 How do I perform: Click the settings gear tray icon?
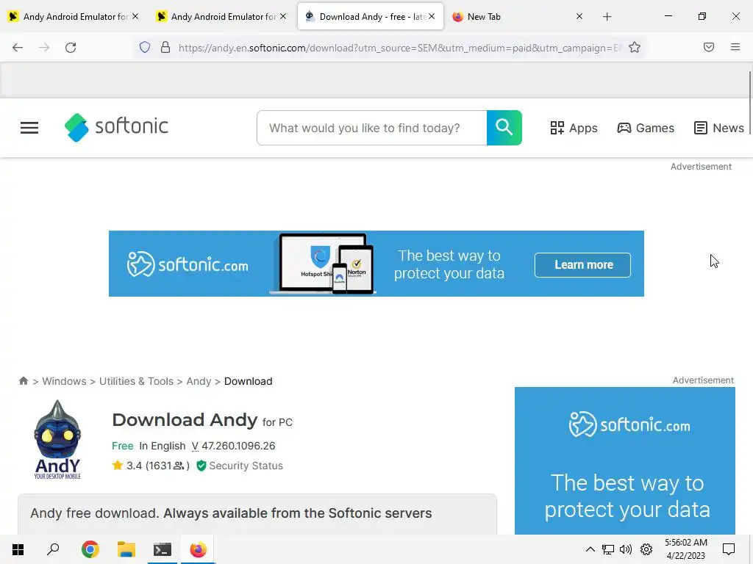(646, 549)
